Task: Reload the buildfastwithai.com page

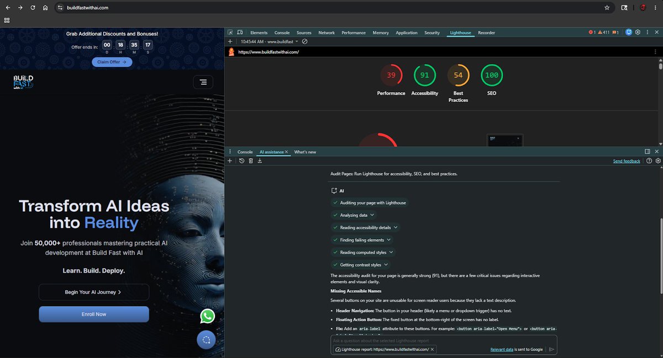Action: point(33,8)
